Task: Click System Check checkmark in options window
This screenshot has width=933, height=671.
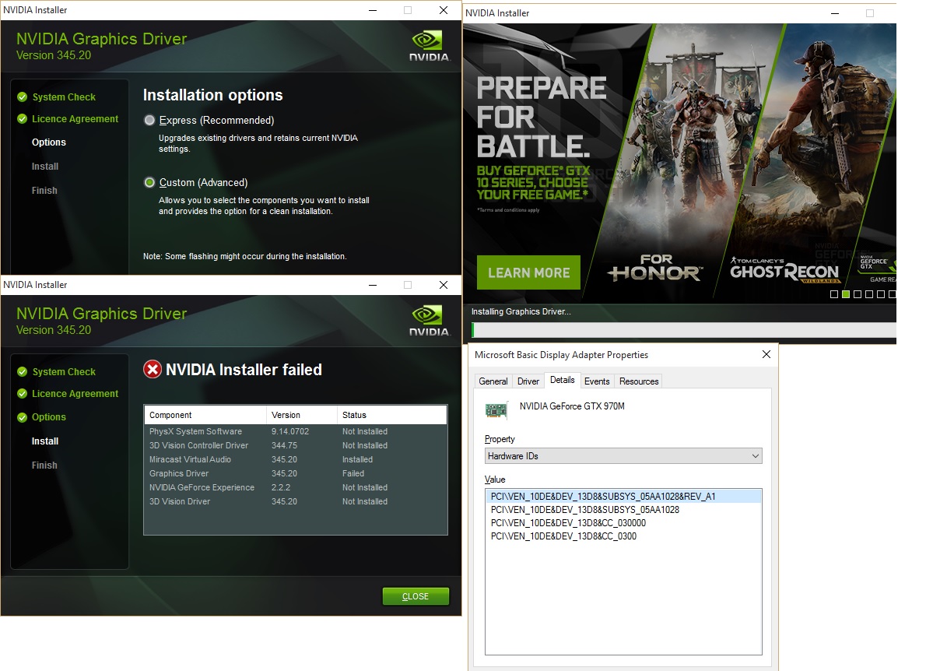Action: click(x=22, y=97)
